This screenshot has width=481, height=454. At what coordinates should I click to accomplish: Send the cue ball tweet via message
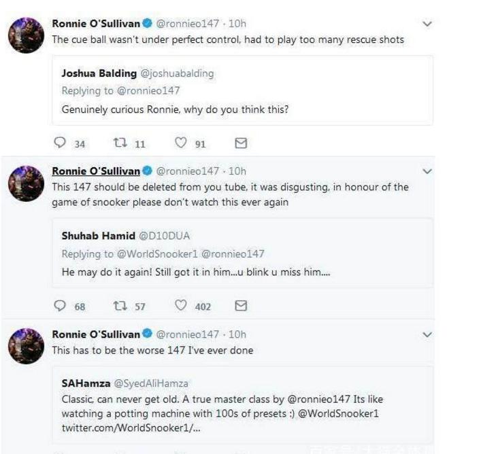pyautogui.click(x=240, y=143)
